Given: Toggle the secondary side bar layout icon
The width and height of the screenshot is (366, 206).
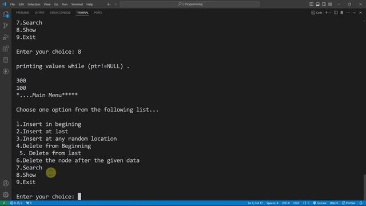Looking at the screenshot, I should click(x=324, y=4).
